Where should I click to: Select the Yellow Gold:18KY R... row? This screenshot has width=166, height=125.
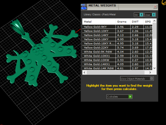(x=117, y=43)
